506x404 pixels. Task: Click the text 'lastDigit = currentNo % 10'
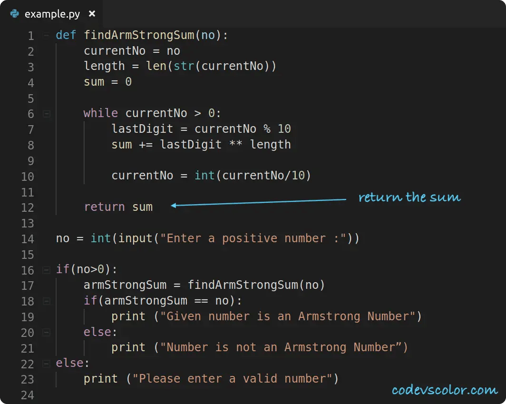(x=201, y=128)
